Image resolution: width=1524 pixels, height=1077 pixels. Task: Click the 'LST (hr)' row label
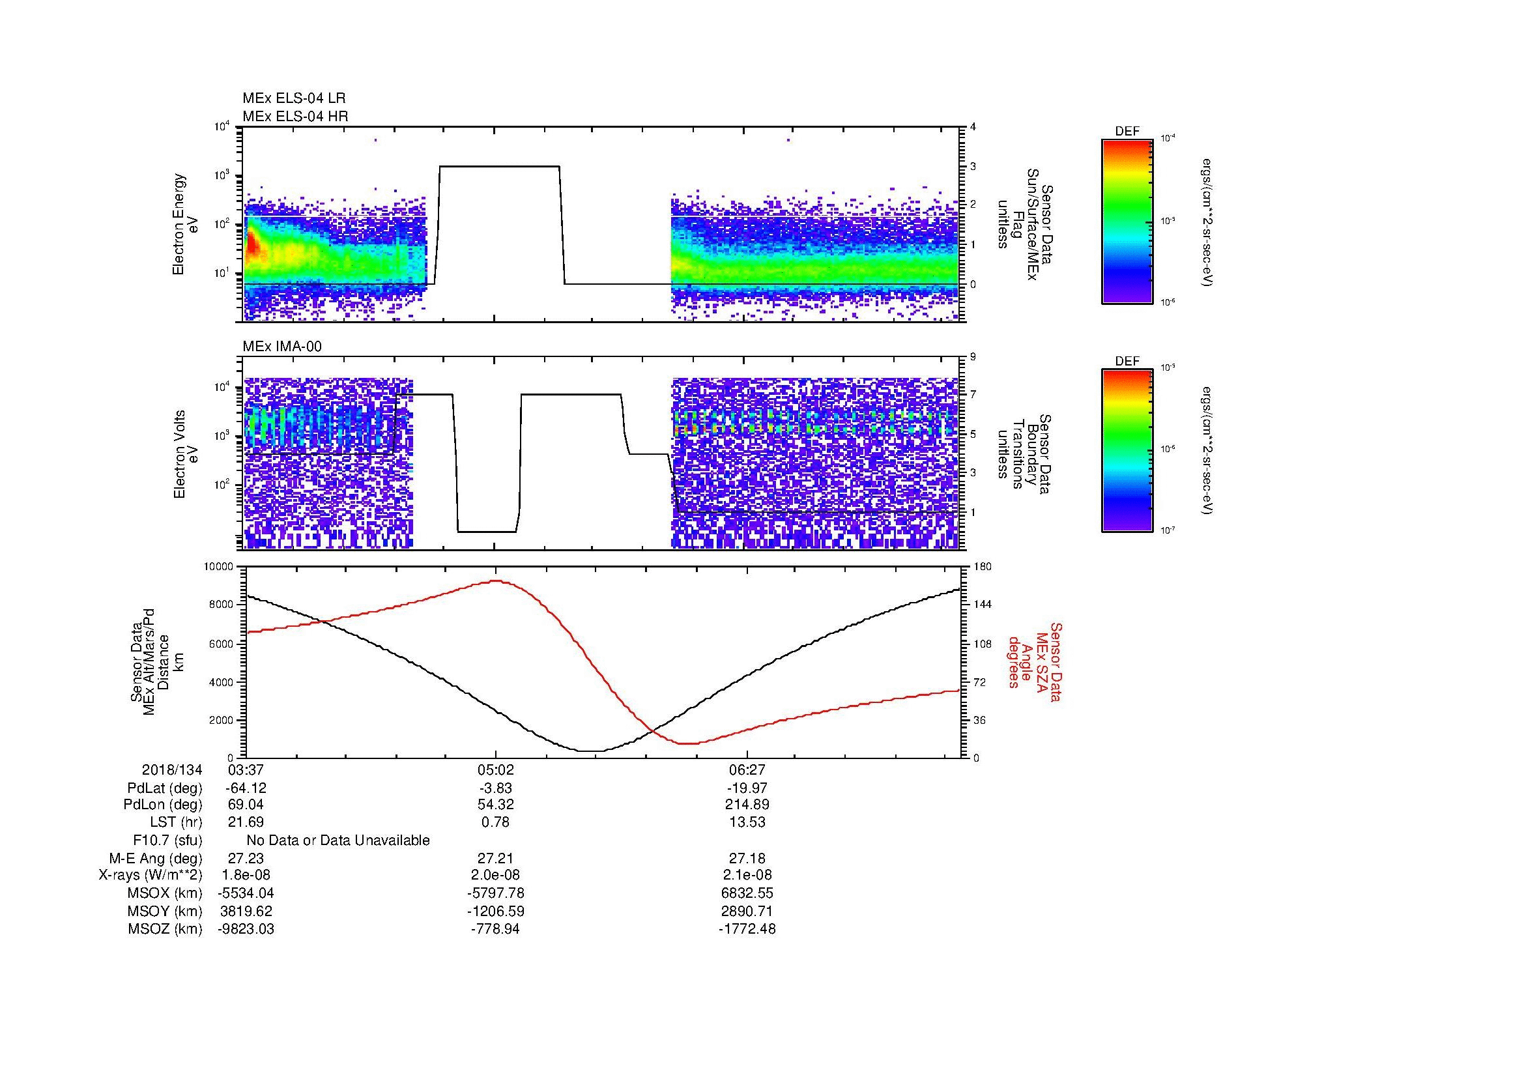176,822
